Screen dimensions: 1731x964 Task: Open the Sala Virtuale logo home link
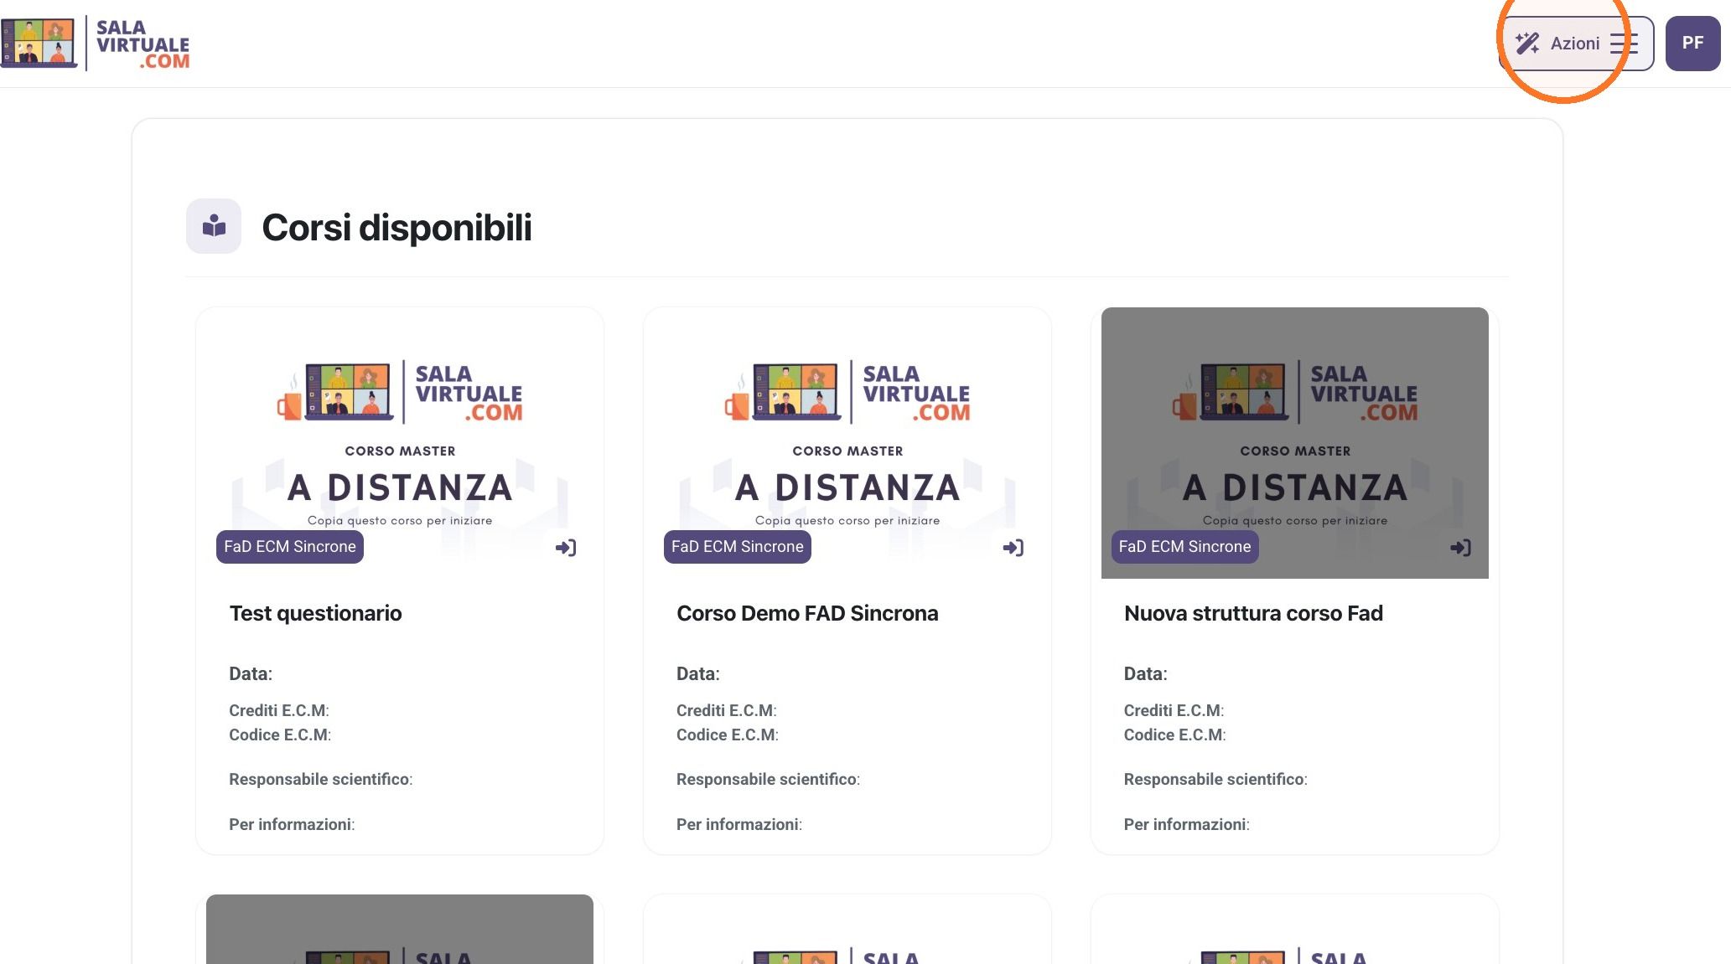click(x=96, y=44)
